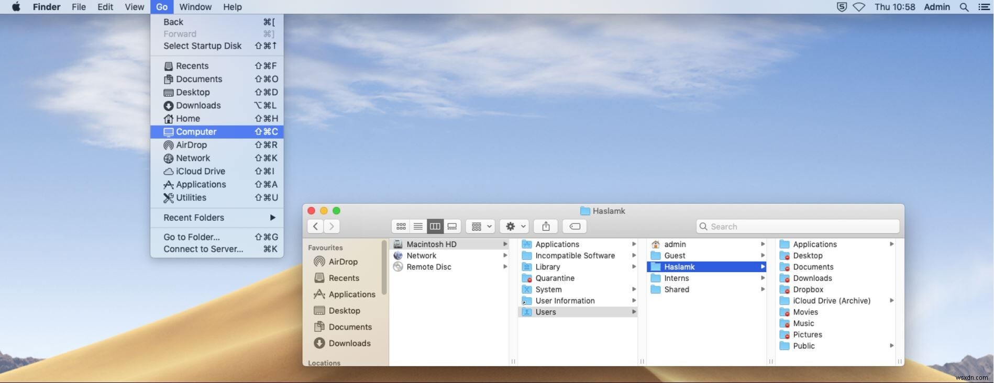Screen dimensions: 994x383
Task: Switch to gallery view in toolbar
Action: 452,227
